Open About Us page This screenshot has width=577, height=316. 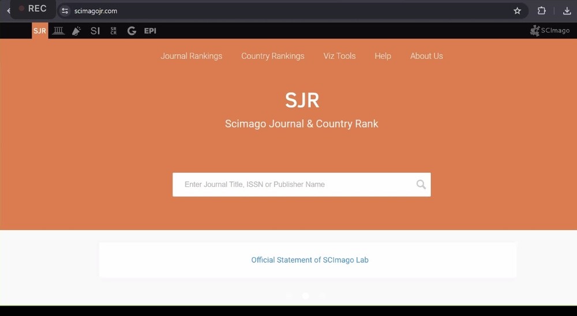coord(426,56)
